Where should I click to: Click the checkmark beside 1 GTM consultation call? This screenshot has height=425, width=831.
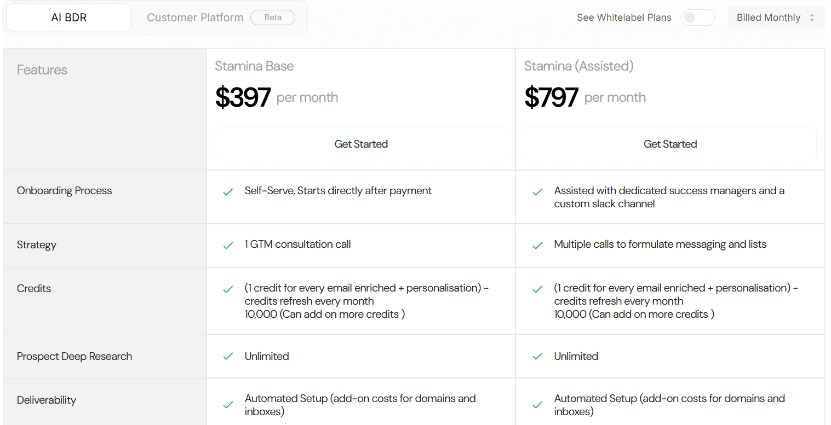228,246
